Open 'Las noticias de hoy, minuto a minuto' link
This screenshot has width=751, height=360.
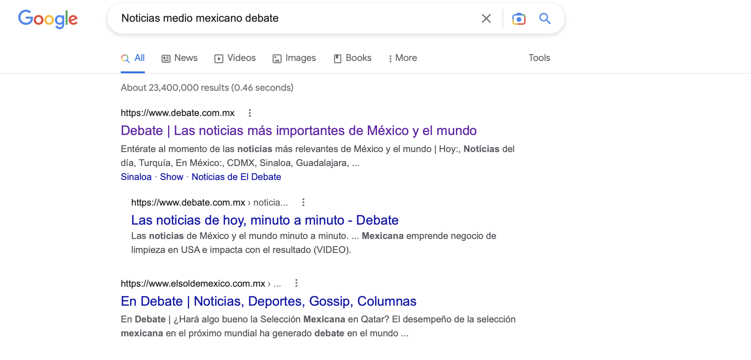[265, 220]
